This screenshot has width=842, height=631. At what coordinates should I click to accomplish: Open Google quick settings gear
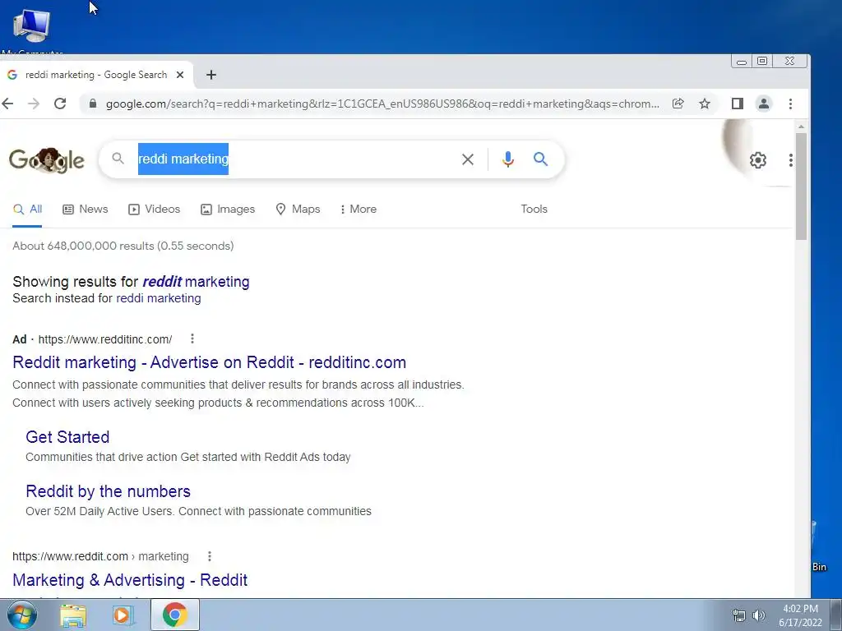(757, 160)
